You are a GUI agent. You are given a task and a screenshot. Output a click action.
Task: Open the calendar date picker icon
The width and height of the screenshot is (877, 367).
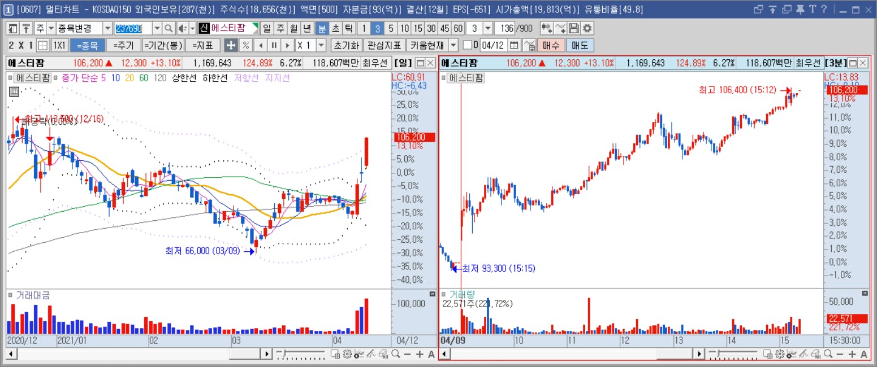[x=514, y=45]
